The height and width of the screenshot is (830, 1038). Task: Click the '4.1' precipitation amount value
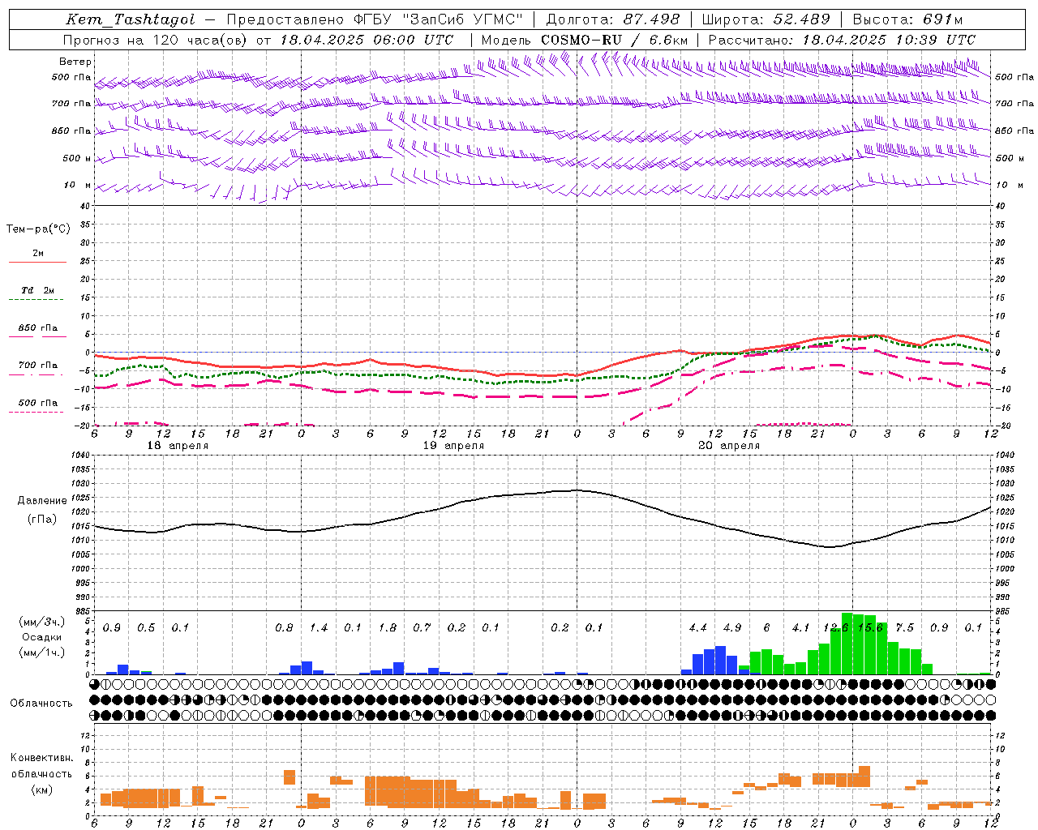pos(801,628)
